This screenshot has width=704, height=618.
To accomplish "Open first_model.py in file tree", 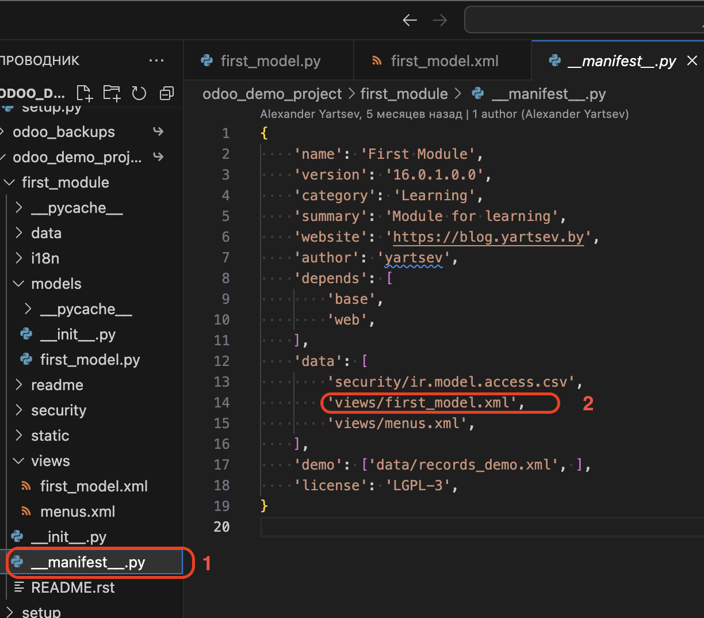I will [90, 360].
